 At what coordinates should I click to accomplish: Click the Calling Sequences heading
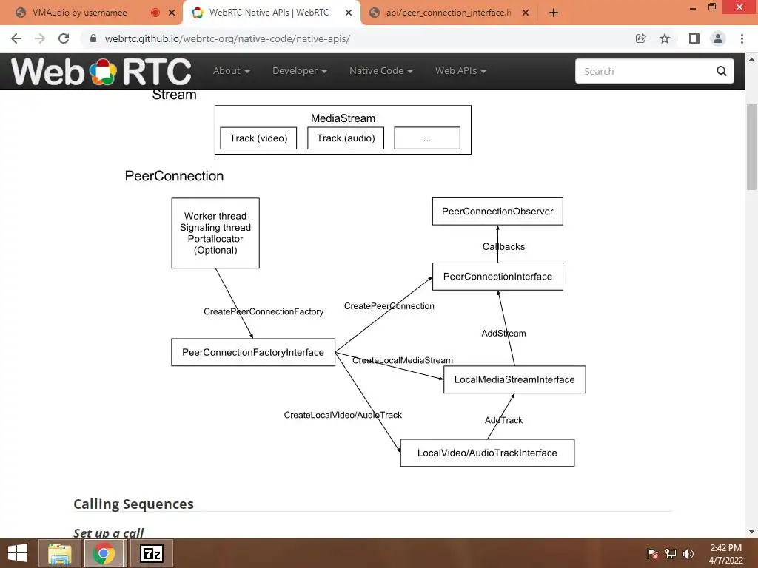[x=133, y=504]
